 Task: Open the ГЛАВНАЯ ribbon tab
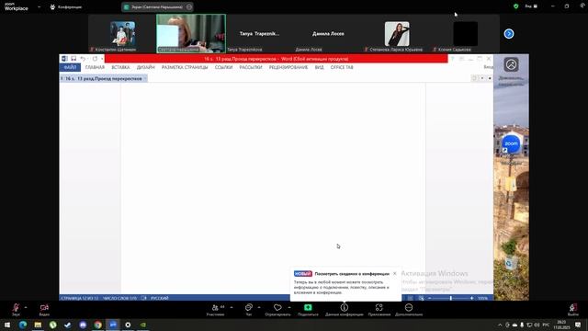pyautogui.click(x=95, y=67)
